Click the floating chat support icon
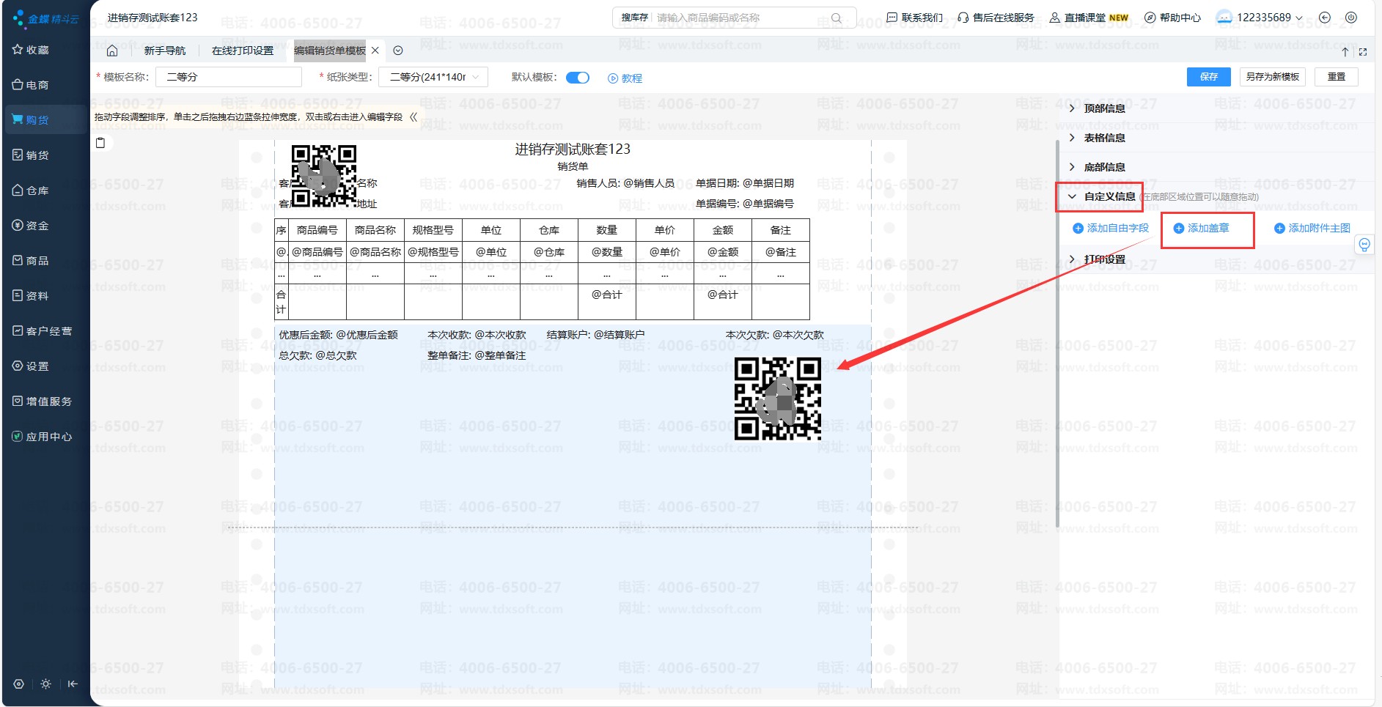The width and height of the screenshot is (1382, 707). (x=1364, y=245)
